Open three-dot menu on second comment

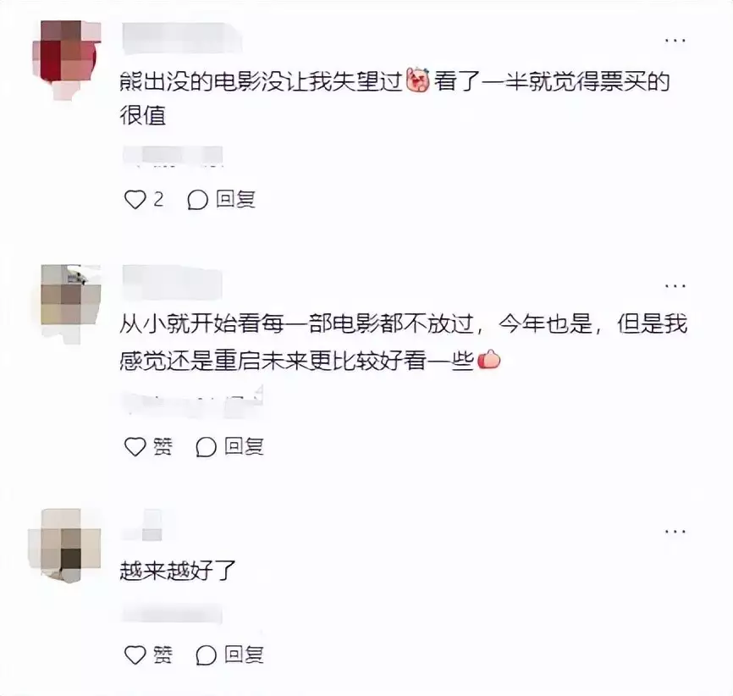tap(675, 285)
